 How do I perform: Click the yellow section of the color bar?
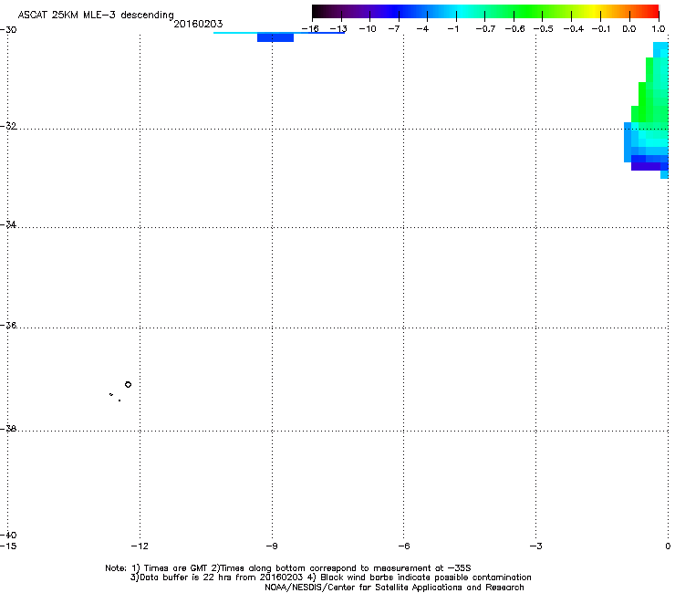point(595,11)
